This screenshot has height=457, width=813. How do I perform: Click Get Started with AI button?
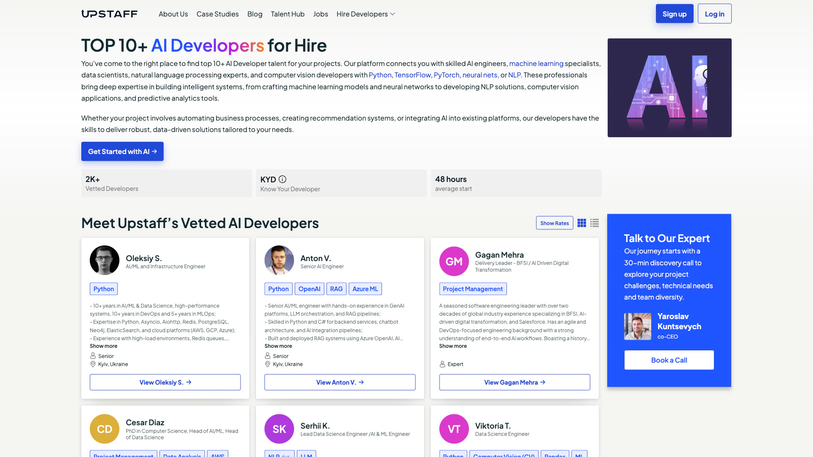(x=122, y=151)
